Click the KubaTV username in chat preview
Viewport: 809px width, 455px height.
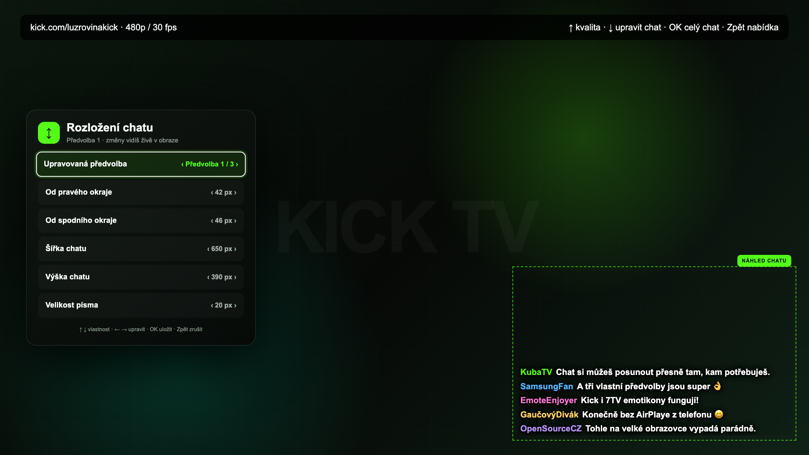click(536, 372)
